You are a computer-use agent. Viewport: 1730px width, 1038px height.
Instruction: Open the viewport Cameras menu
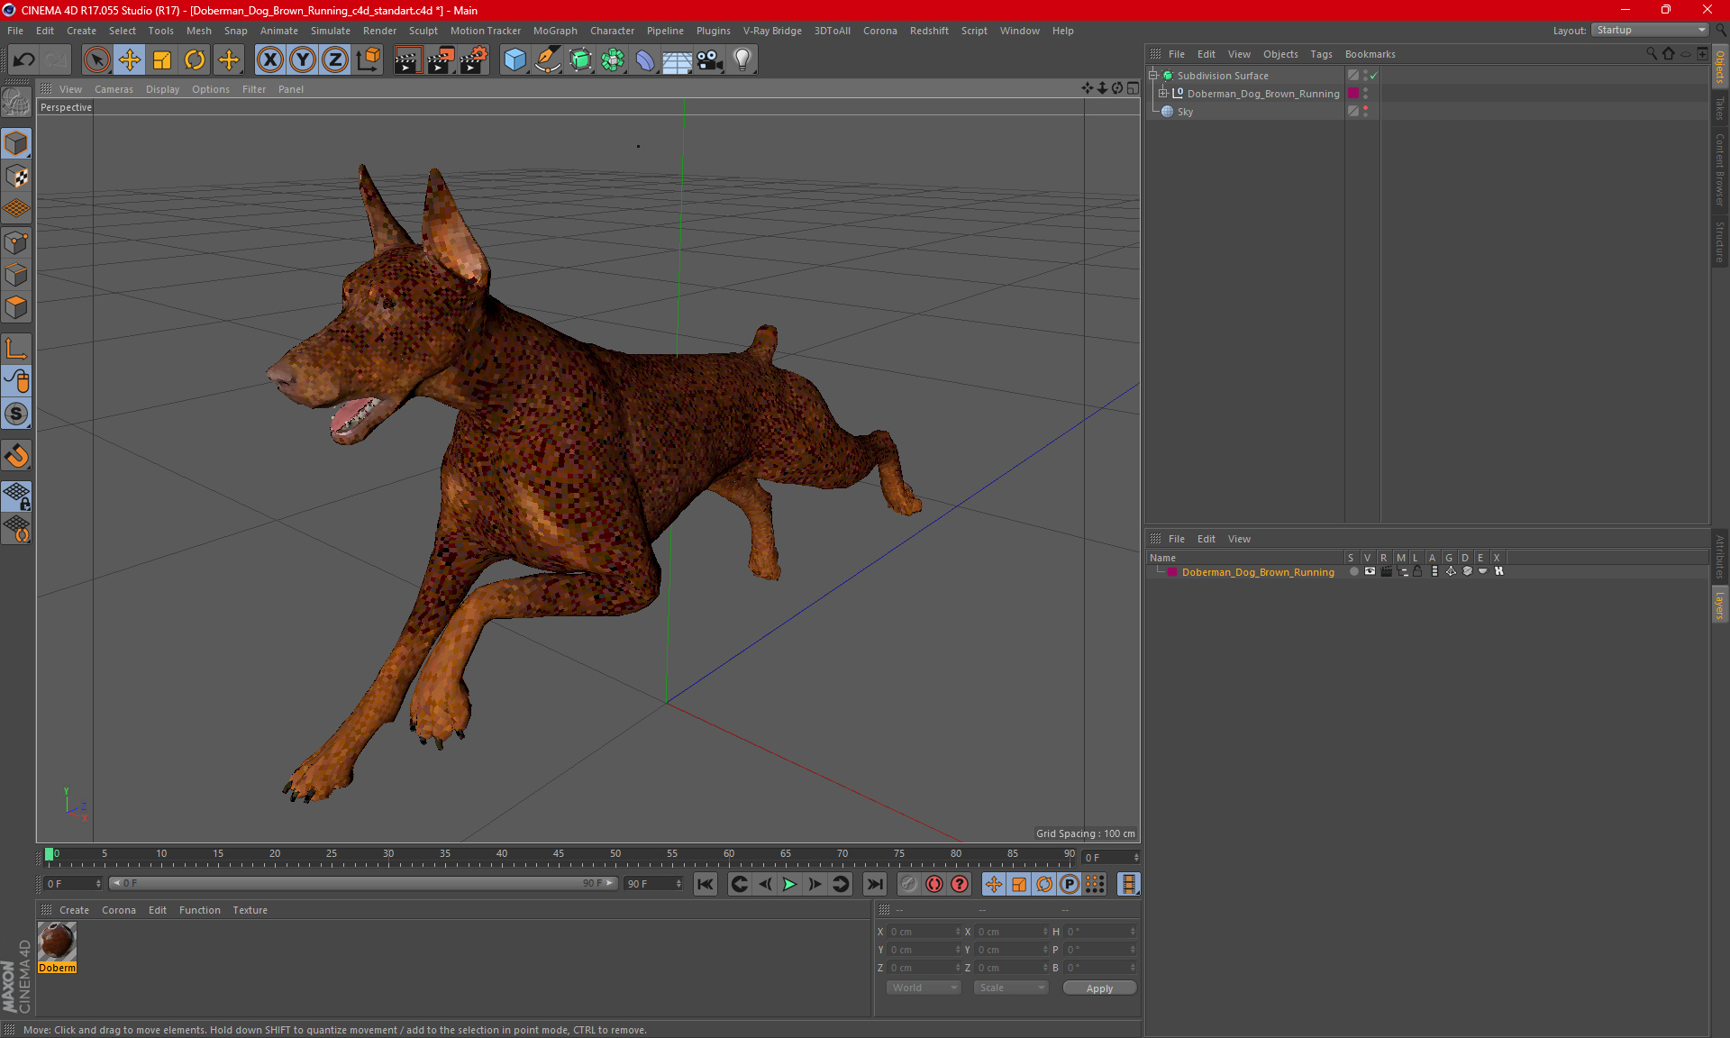114,89
